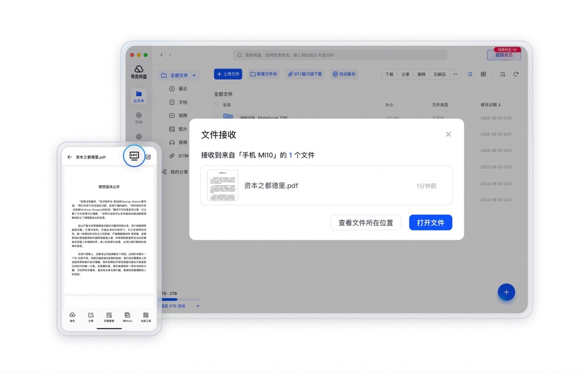Tap the highlighted send-to-PC icon on the phone
This screenshot has height=374, width=583.
pyautogui.click(x=134, y=156)
